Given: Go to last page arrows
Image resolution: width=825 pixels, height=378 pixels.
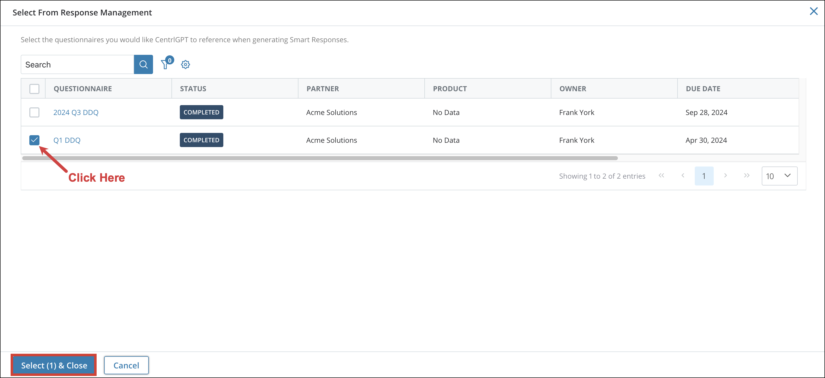Looking at the screenshot, I should [747, 175].
